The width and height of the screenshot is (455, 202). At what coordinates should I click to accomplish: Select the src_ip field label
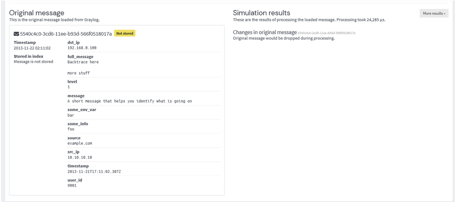pyautogui.click(x=73, y=152)
